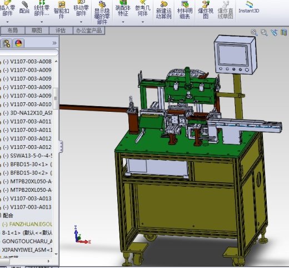Expand the panel tabs with the double-chevron
The height and width of the screenshot is (268, 289).
coord(54,43)
